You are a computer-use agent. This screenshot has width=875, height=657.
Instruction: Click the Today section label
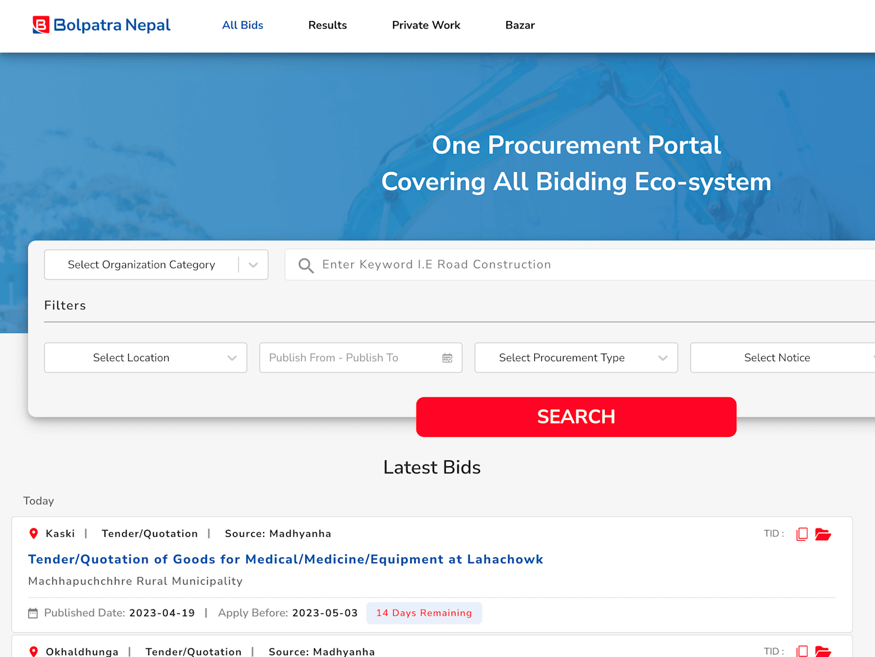[x=38, y=501]
